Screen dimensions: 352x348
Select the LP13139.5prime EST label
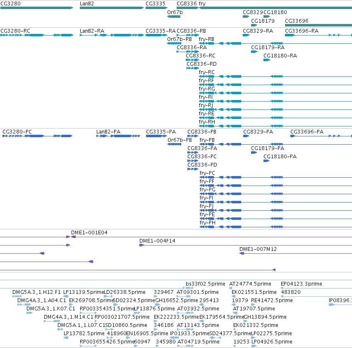point(84,292)
